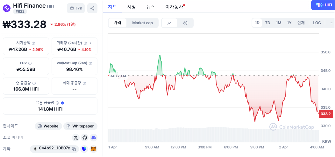Select the 1Y time range
This screenshot has height=157, width=335.
pos(289,23)
